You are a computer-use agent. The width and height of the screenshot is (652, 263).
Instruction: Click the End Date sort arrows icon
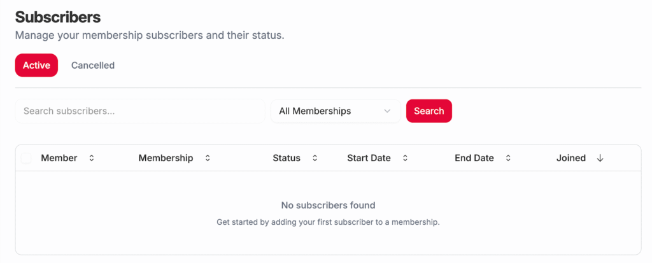508,158
